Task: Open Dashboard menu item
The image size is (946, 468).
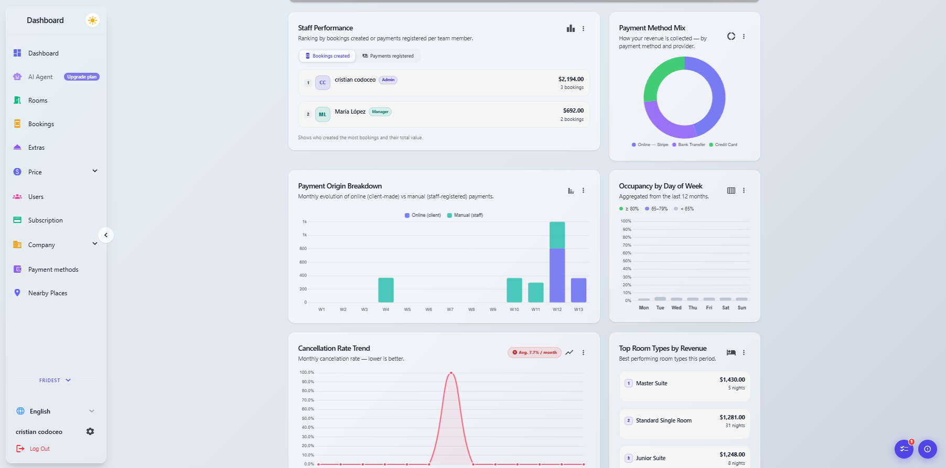Action: (x=56, y=53)
